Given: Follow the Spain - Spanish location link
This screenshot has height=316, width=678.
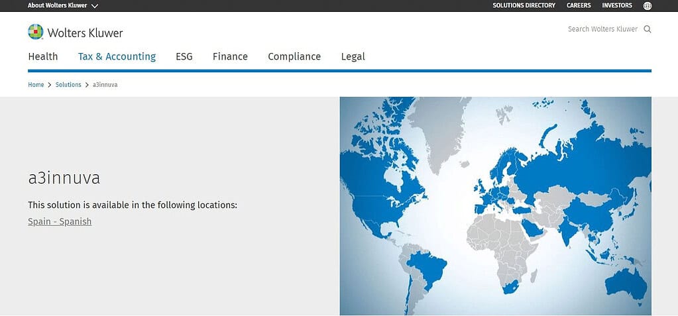Looking at the screenshot, I should click(60, 222).
